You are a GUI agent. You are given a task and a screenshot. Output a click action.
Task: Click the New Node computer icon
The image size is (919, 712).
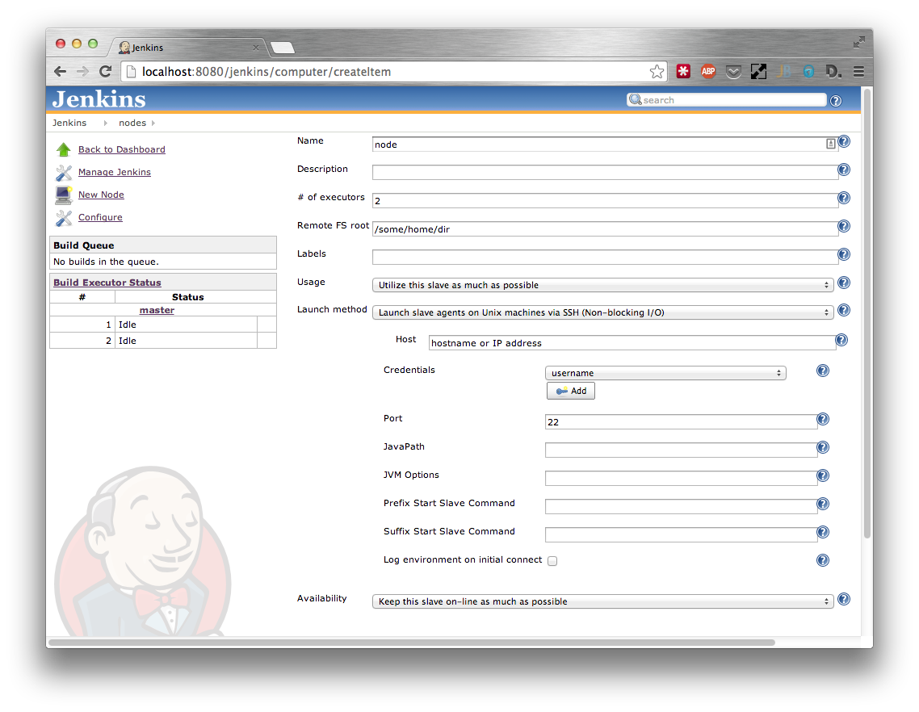(63, 195)
